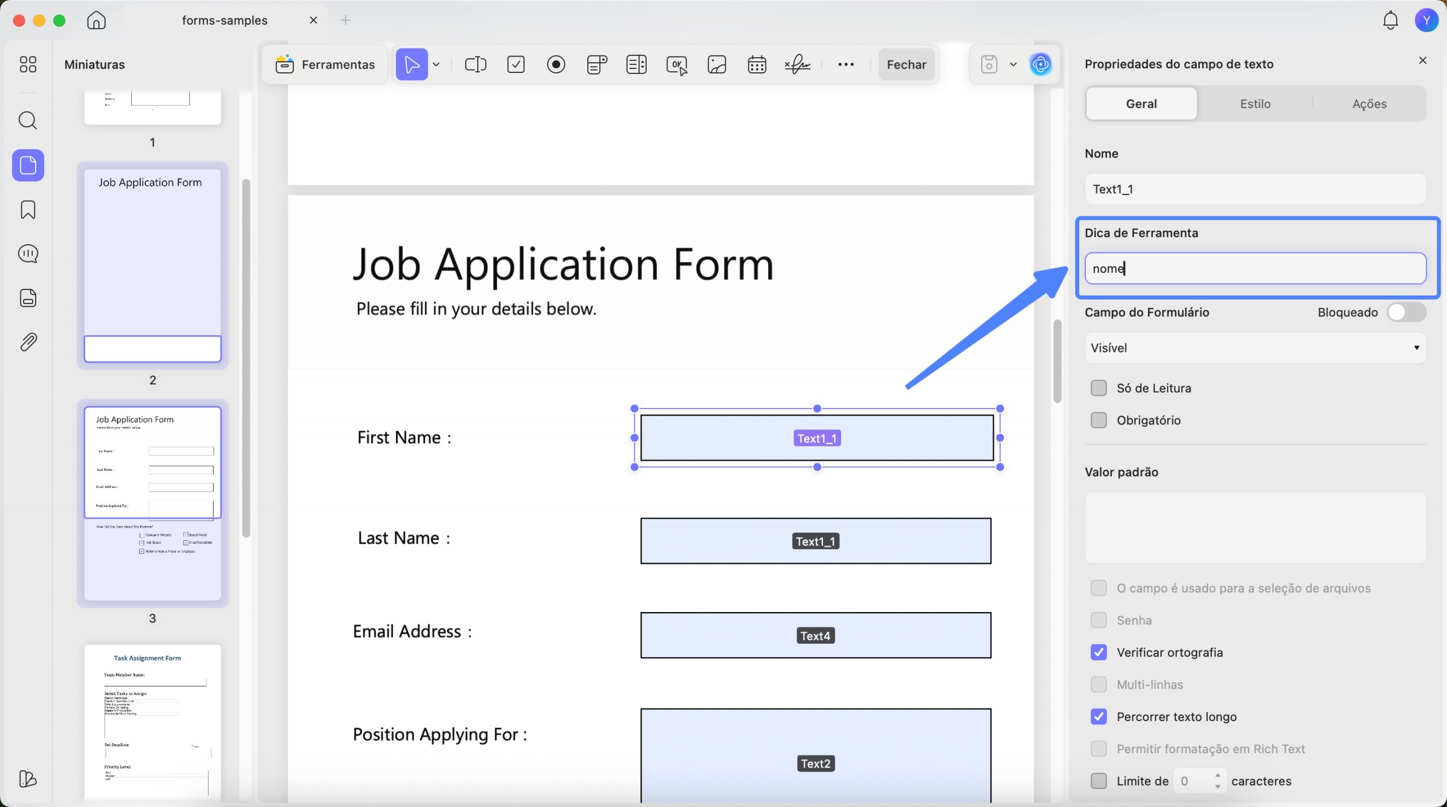Expand the save options dropdown arrow
The height and width of the screenshot is (807, 1447).
(x=1013, y=64)
